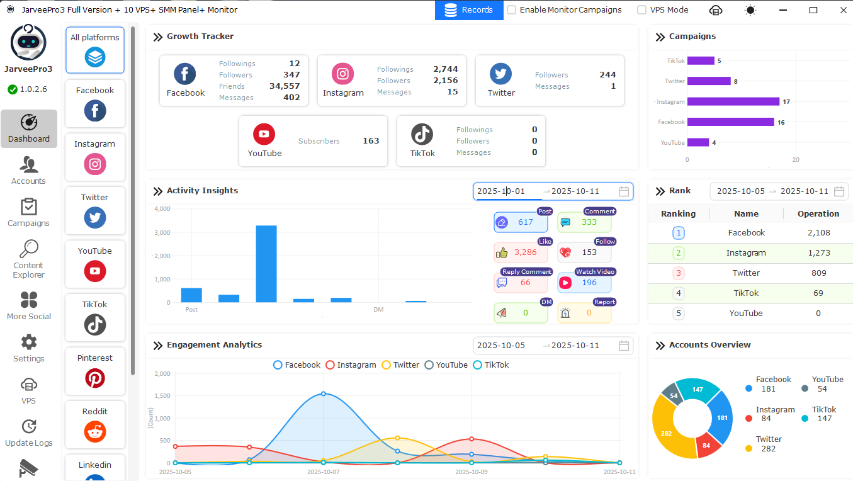The image size is (853, 481).
Task: Open Update Logs in the sidebar
Action: (x=28, y=432)
